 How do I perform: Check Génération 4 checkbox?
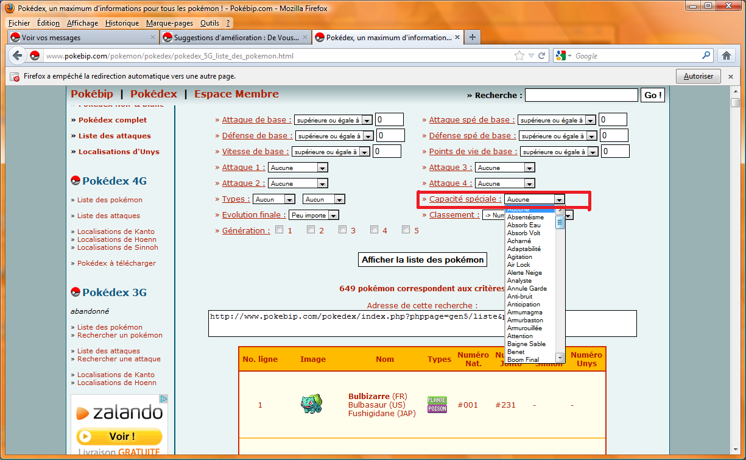374,230
